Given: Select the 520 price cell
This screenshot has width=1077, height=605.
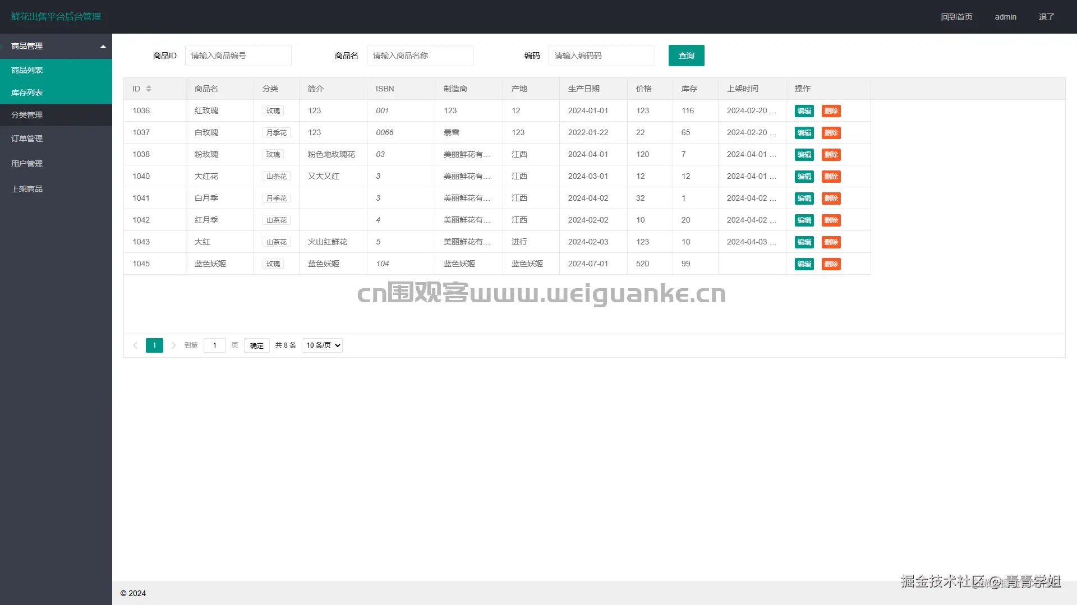Looking at the screenshot, I should point(650,264).
